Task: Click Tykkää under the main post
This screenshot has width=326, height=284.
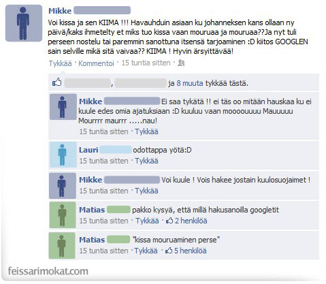Action: coord(60,63)
